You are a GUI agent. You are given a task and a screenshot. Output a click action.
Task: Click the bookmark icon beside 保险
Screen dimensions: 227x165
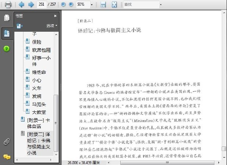[x=28, y=41]
